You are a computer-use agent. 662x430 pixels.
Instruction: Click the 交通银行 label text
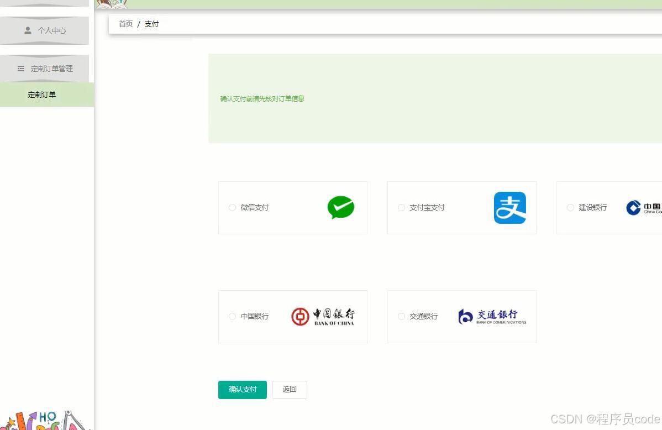click(424, 316)
